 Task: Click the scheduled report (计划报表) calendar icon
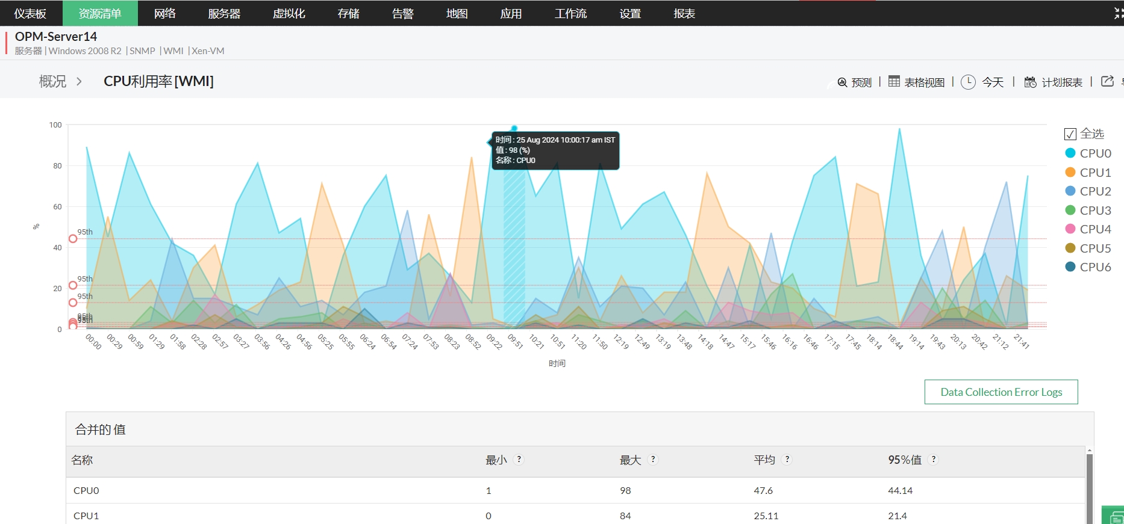click(x=1030, y=82)
